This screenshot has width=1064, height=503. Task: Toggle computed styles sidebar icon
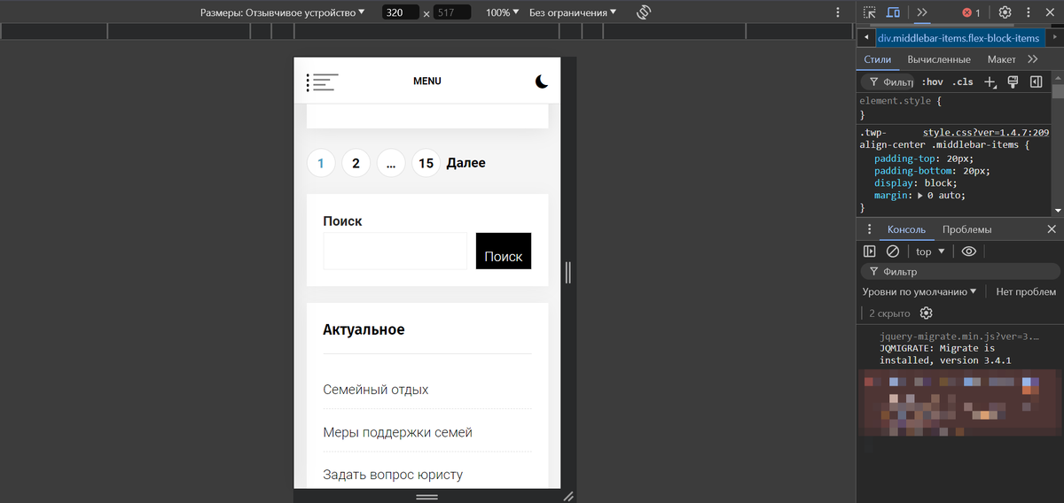tap(1036, 81)
